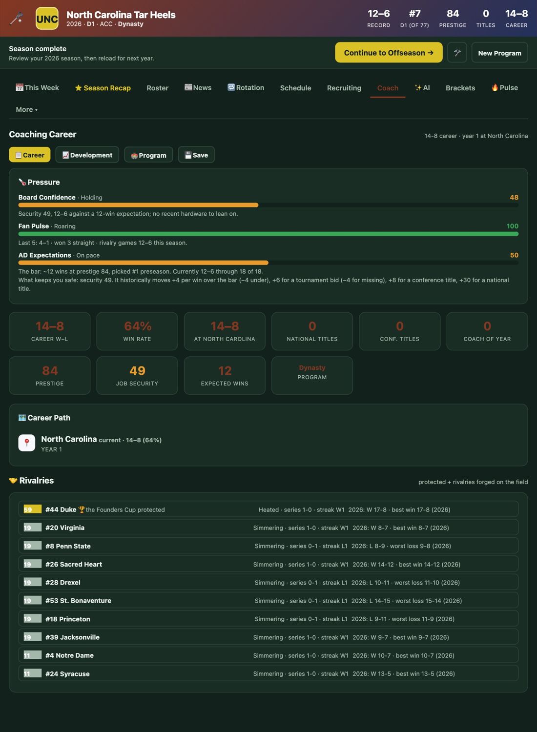Click the handshake icon beside Rivalries

tap(13, 481)
